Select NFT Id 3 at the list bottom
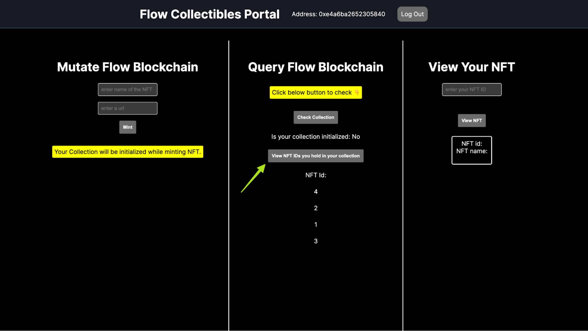 point(316,241)
